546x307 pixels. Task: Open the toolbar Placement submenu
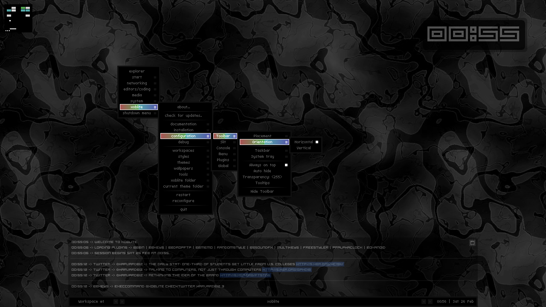tap(264, 136)
